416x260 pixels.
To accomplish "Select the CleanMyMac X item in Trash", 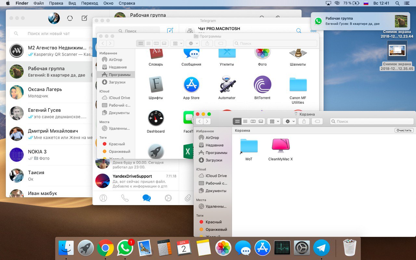I will coord(280,146).
